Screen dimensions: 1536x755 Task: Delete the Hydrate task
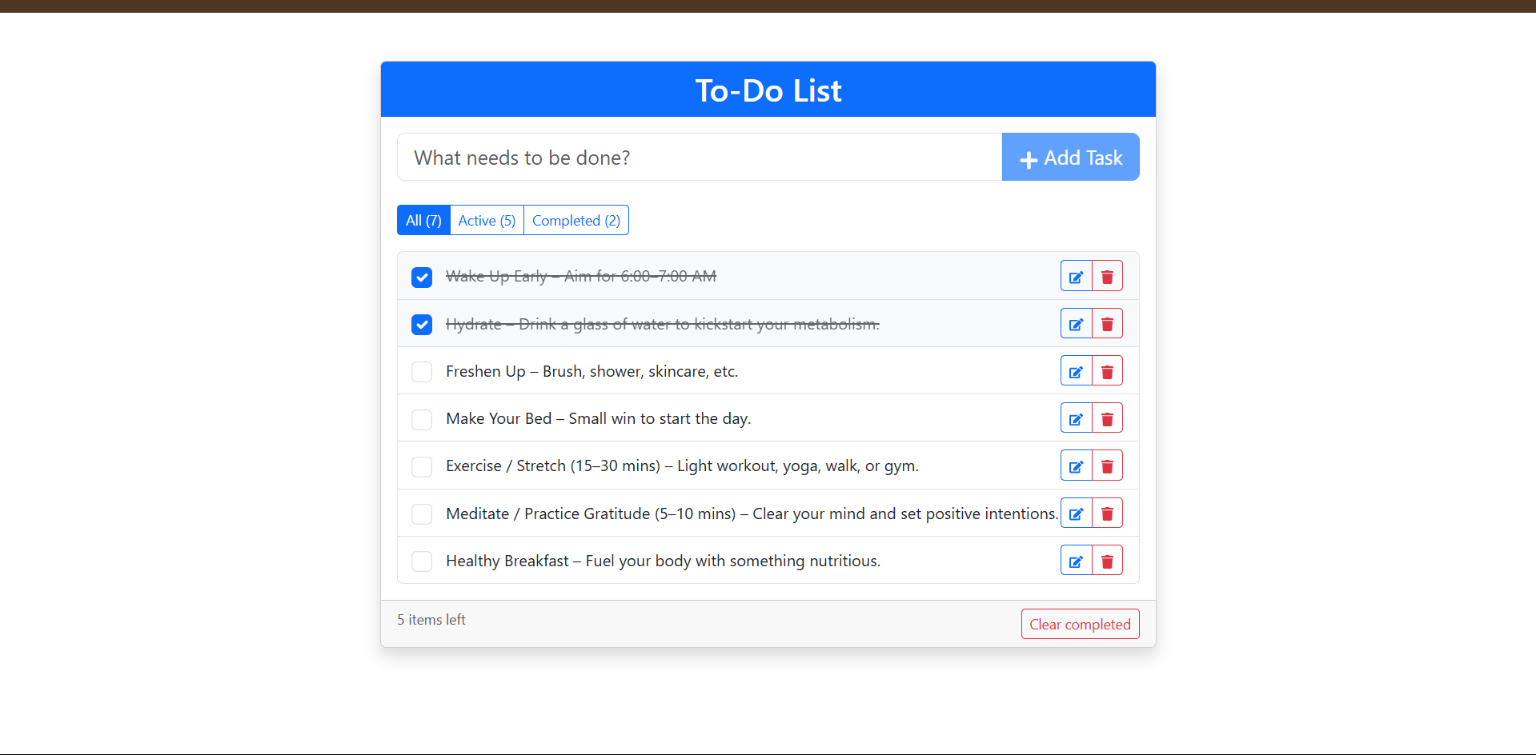(x=1107, y=323)
